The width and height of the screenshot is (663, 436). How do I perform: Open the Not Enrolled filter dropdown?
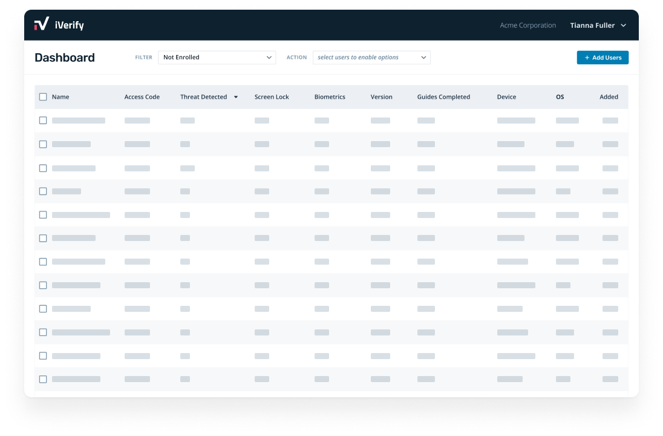coord(217,58)
